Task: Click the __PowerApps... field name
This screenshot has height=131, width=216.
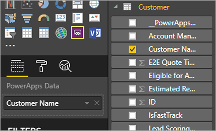Action: [x=172, y=23]
